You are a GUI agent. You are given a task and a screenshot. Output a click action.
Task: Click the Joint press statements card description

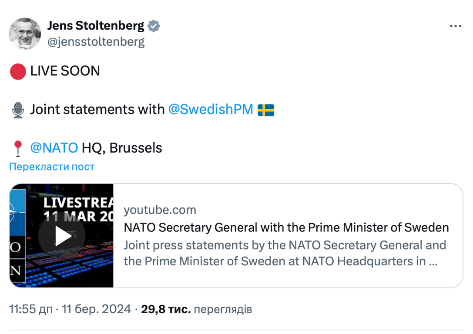coord(285,254)
